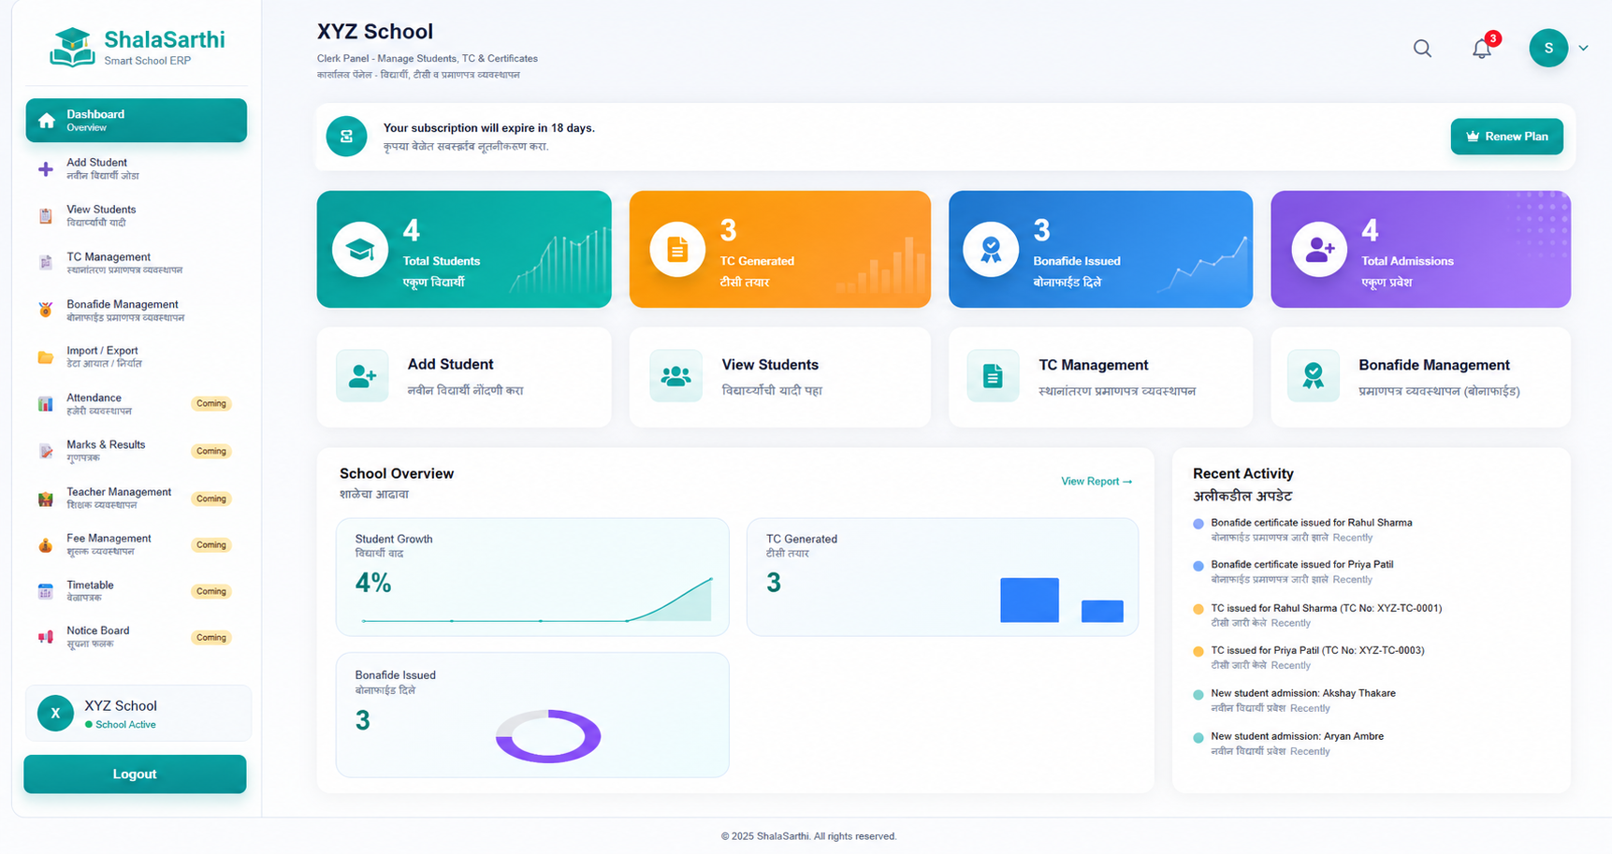Click the medal icon beside sidebar Bonafide Management
The width and height of the screenshot is (1612, 854).
pos(45,310)
